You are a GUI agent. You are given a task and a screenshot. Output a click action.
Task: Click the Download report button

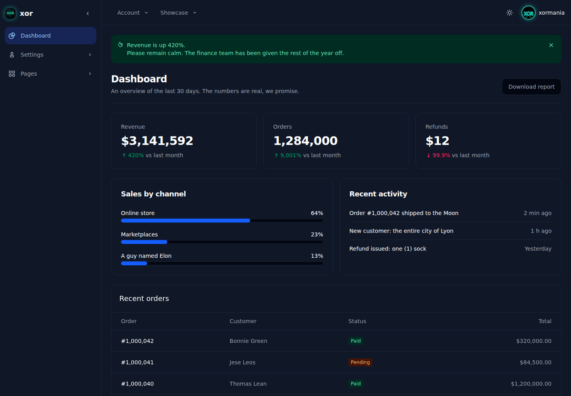[x=532, y=87]
